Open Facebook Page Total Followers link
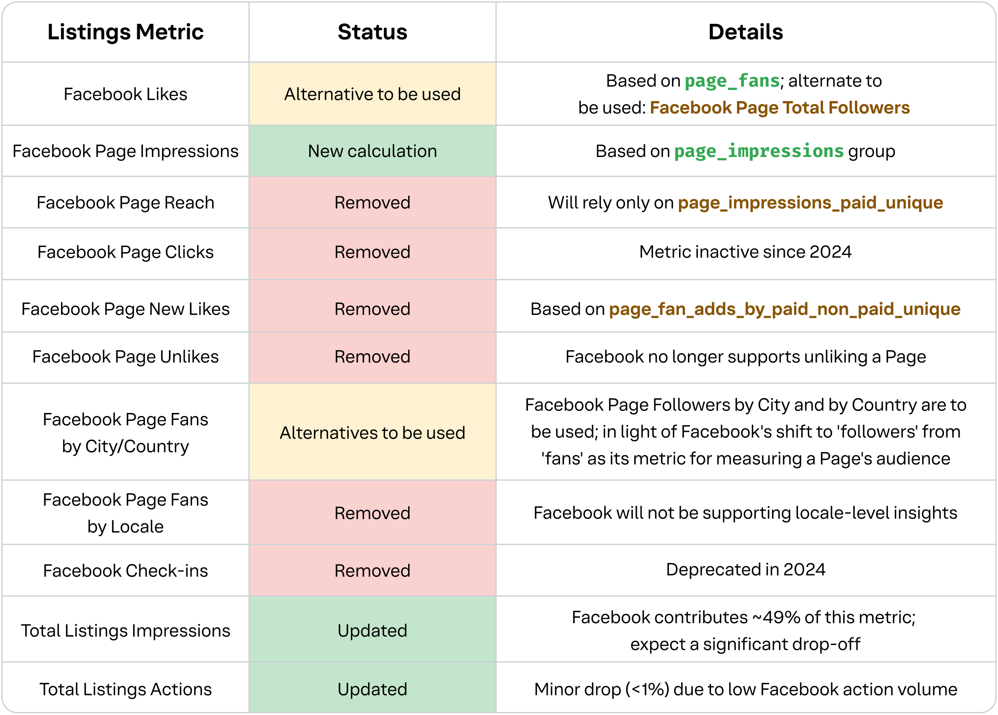Viewport: 998px width, 715px height. [779, 108]
